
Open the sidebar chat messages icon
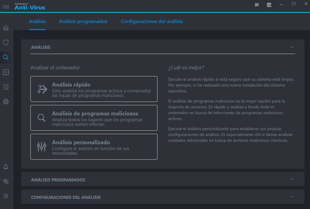[6, 181]
